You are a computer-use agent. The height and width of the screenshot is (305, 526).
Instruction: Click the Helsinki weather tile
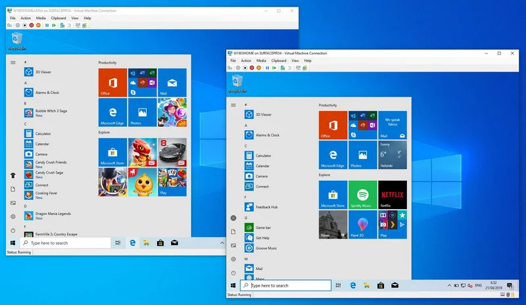point(393,154)
